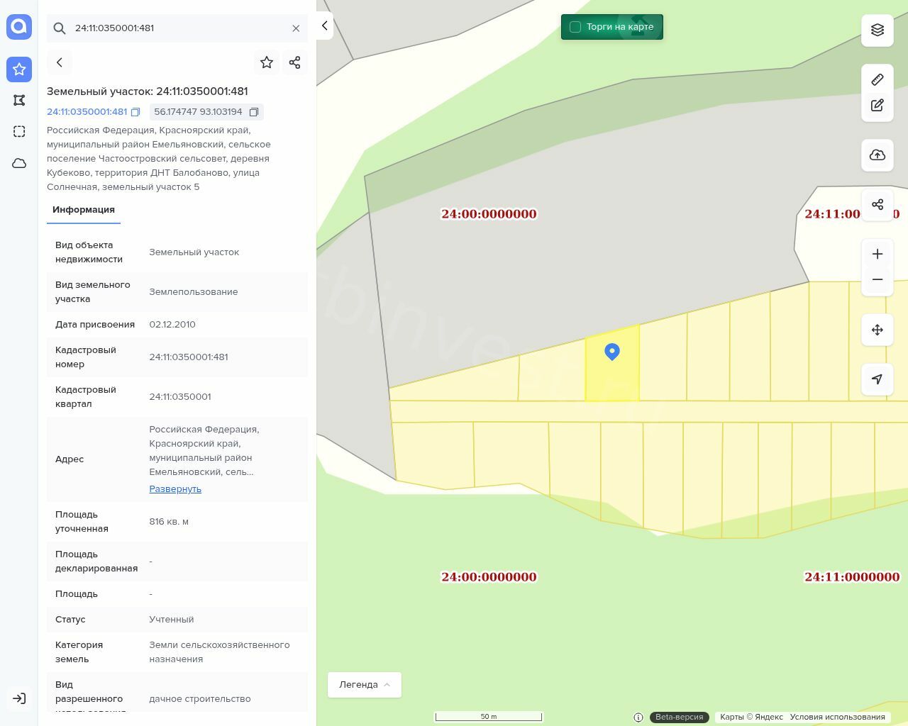Copy the coordinates 56.174747 93.103194

[x=254, y=112]
